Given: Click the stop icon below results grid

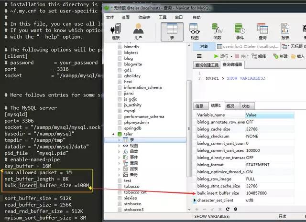Looking at the screenshot, I should 235,209.
